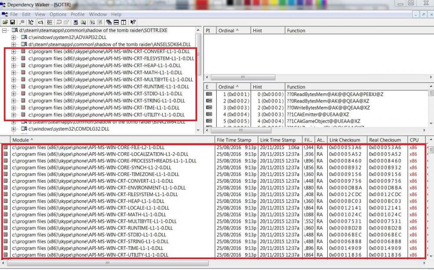Select function ??1CAkGameObject@@UEAA@XZ
This screenshot has height=270, width=434.
pos(323,121)
